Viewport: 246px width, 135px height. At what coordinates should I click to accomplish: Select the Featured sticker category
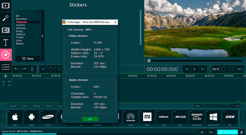[x=21, y=22]
